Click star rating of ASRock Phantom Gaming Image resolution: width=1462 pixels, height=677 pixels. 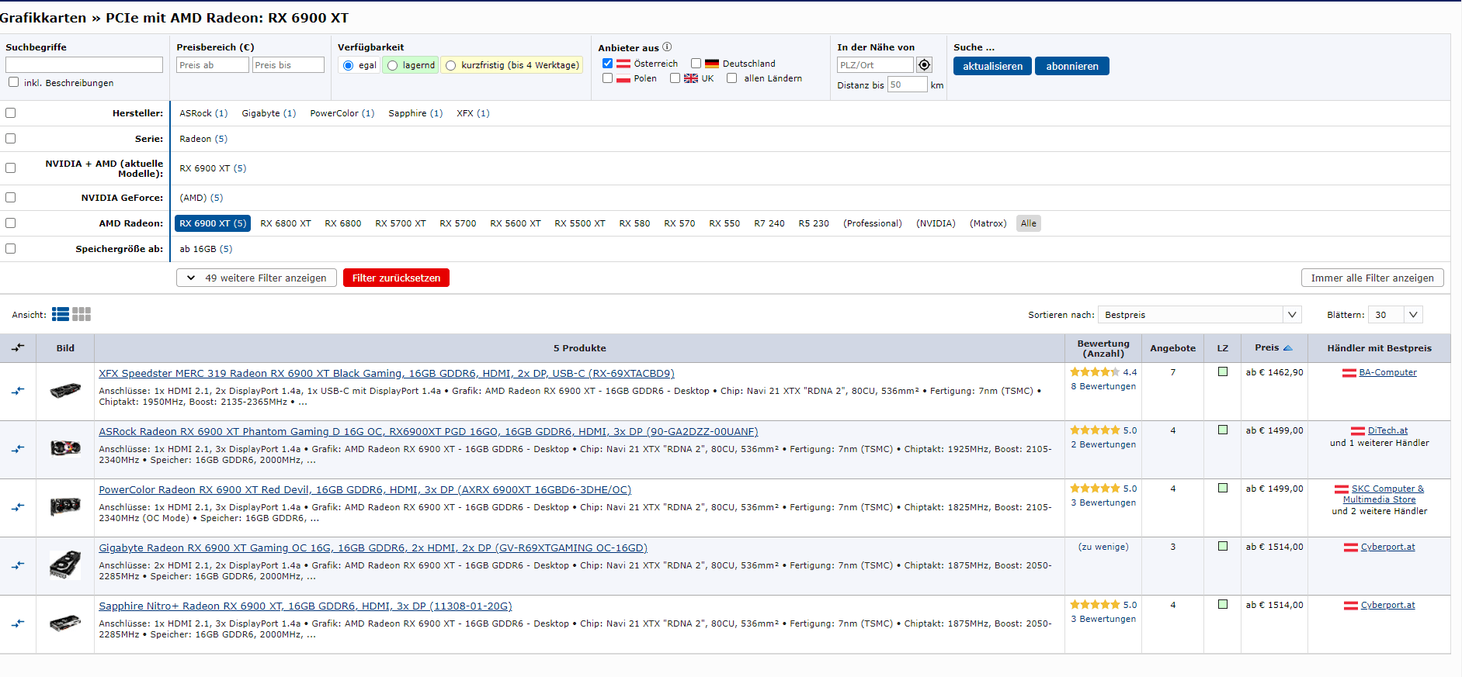(x=1095, y=430)
